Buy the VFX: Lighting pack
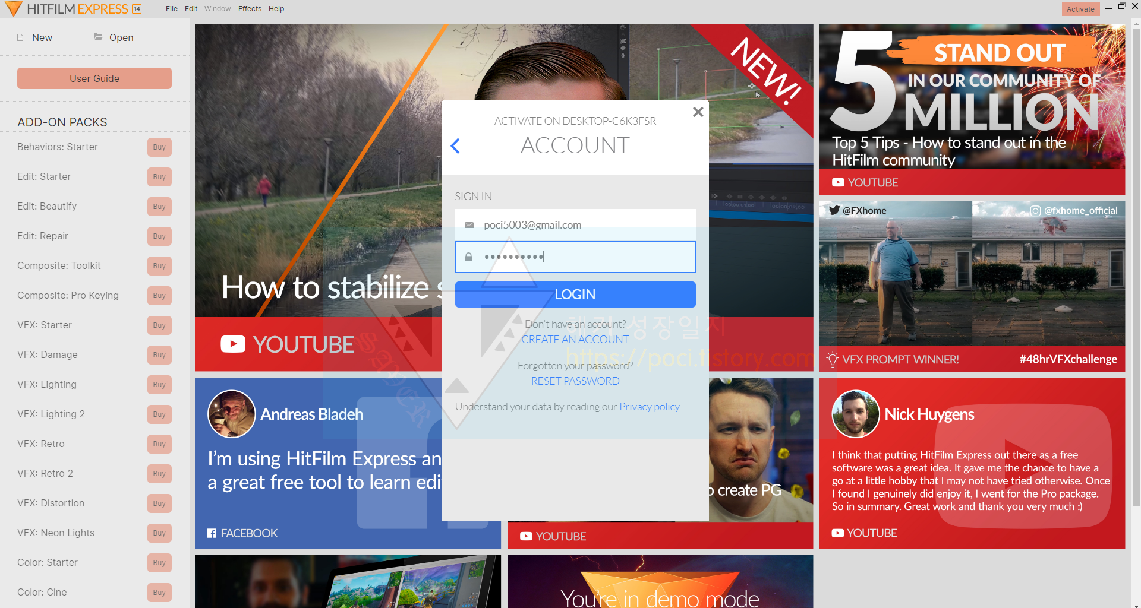Viewport: 1141px width, 608px height. pyautogui.click(x=159, y=385)
